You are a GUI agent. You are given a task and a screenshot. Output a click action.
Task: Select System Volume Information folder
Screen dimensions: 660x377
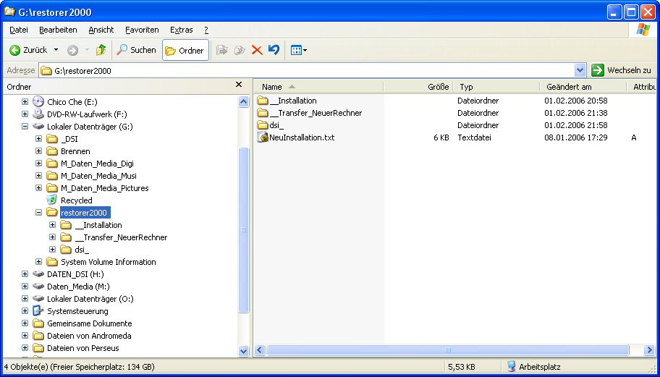coord(108,262)
